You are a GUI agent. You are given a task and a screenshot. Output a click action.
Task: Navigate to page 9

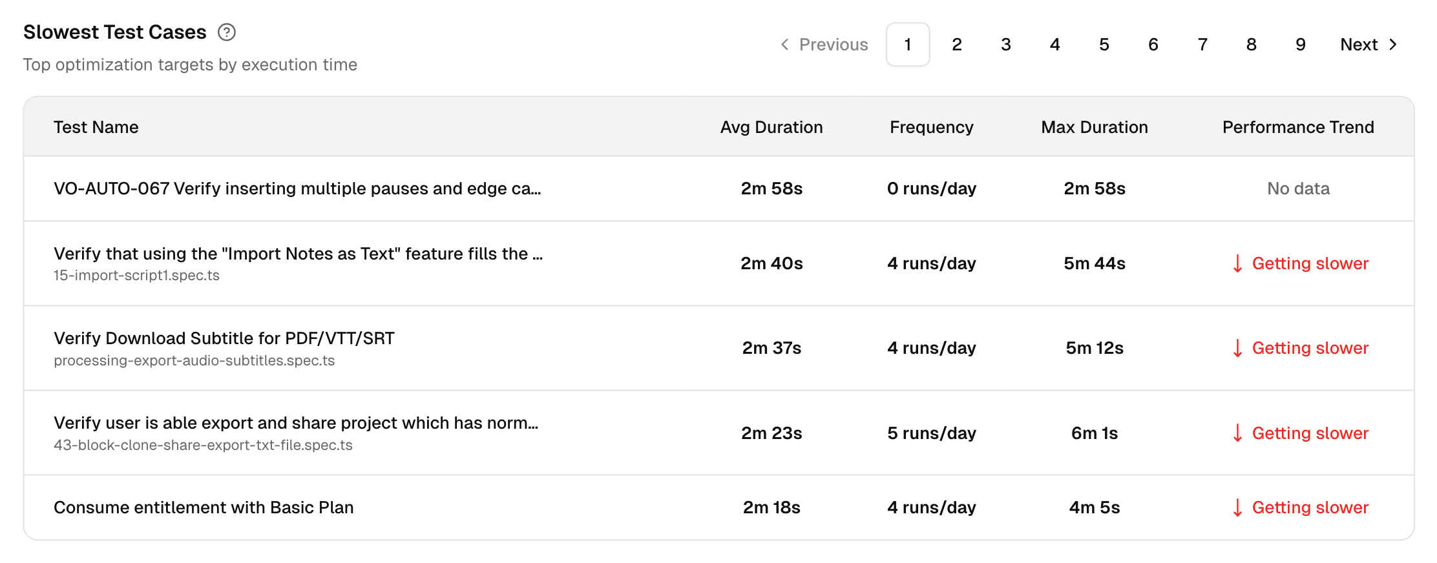[x=1301, y=45]
